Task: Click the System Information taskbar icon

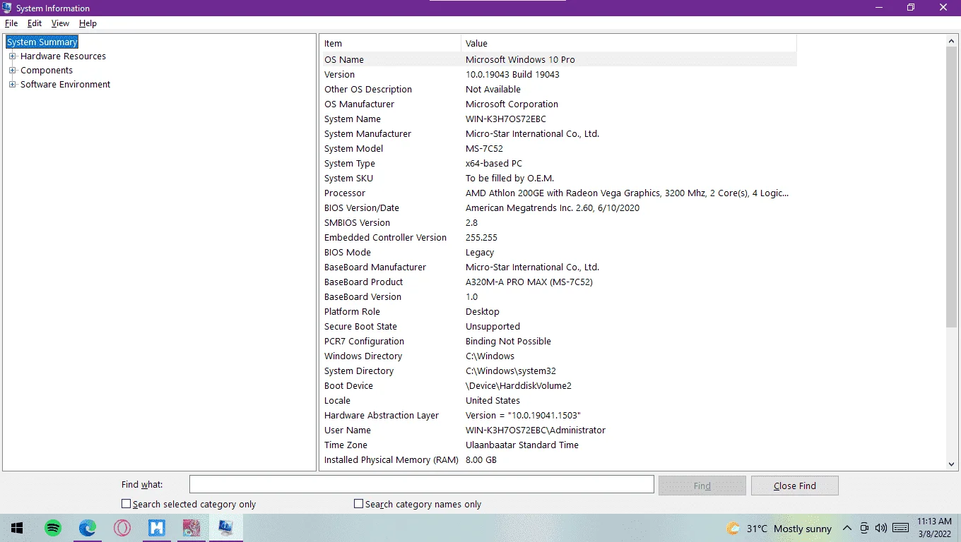Action: pos(226,528)
